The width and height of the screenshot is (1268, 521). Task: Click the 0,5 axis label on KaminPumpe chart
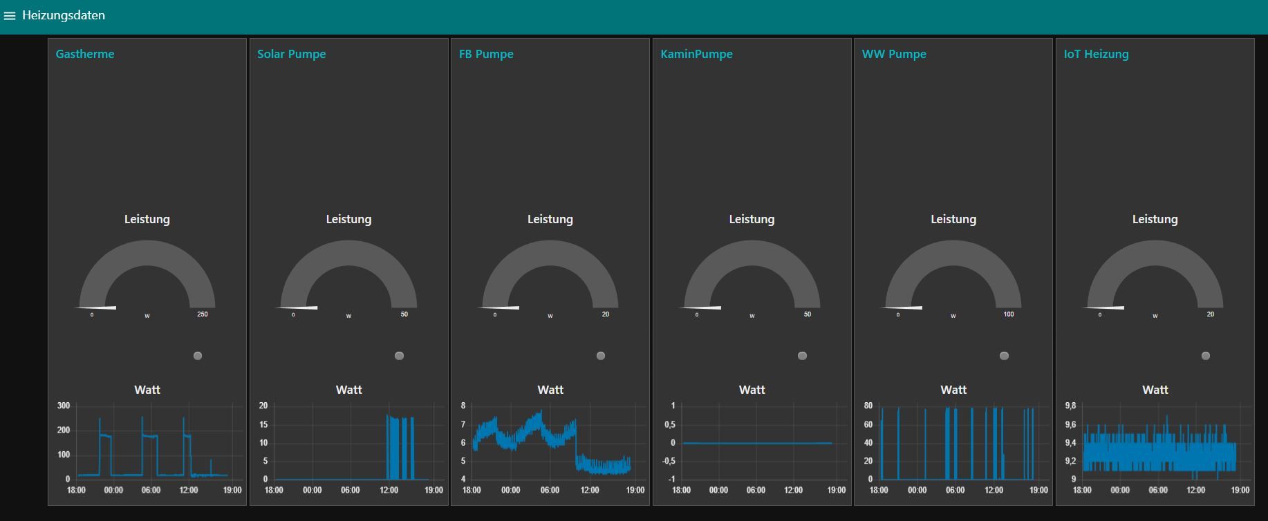669,424
